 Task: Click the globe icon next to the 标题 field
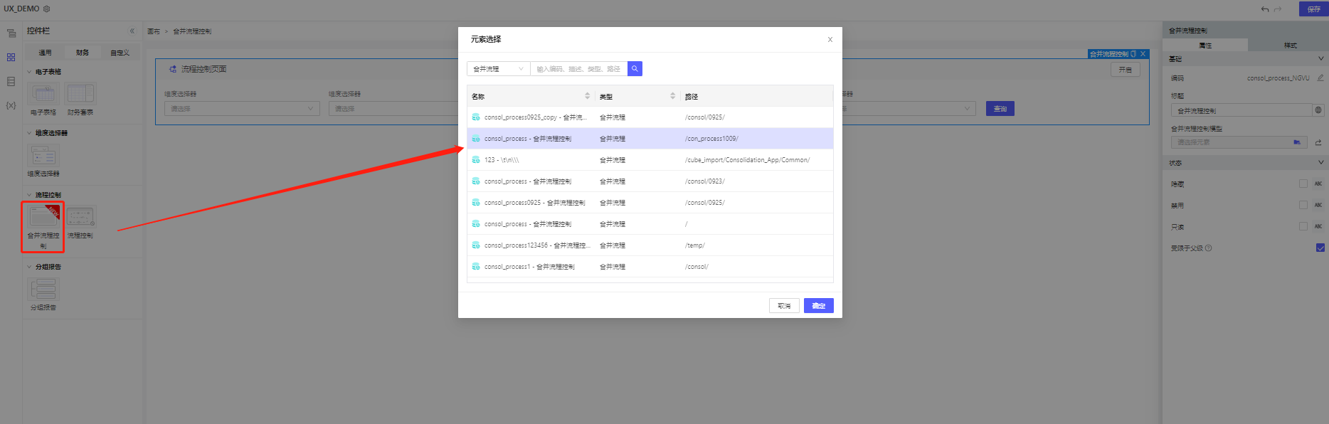coord(1318,110)
